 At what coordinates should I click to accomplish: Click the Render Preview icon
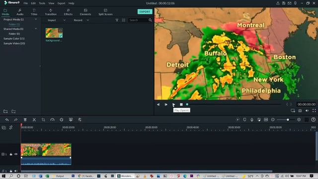click(238, 120)
